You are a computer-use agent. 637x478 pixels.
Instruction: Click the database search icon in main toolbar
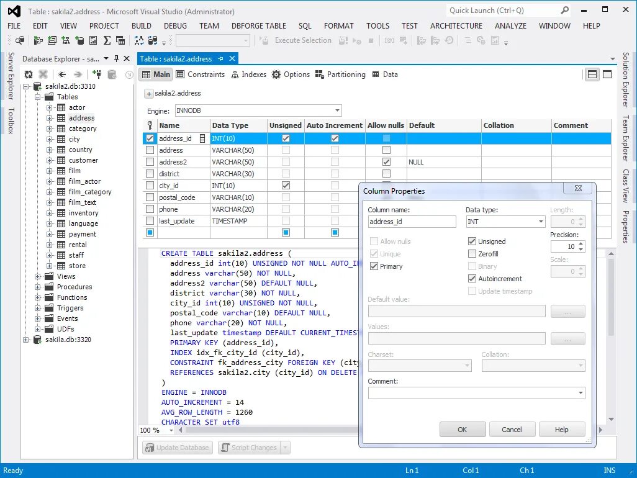pyautogui.click(x=19, y=40)
